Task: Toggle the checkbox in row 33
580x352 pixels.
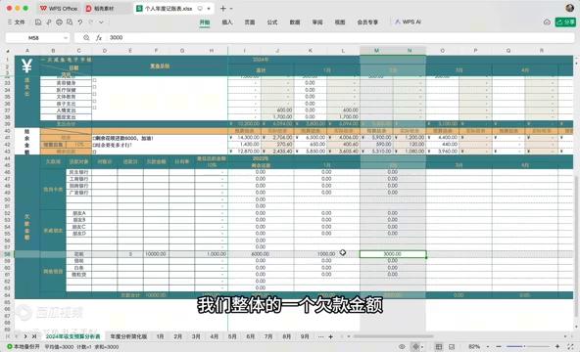Action: pyautogui.click(x=95, y=80)
